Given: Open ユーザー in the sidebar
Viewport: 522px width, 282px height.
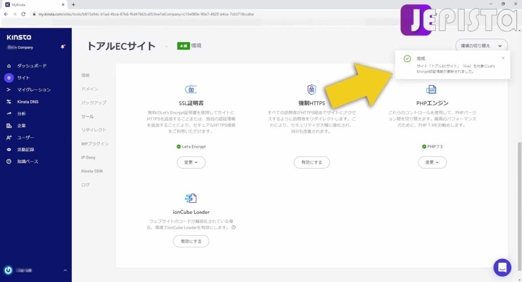Looking at the screenshot, I should 25,137.
